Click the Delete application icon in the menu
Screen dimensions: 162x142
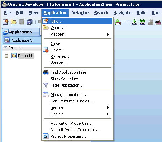[46, 50]
